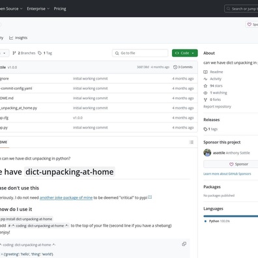Select the README tab
The width and height of the screenshot is (258, 258).
click(4, 142)
